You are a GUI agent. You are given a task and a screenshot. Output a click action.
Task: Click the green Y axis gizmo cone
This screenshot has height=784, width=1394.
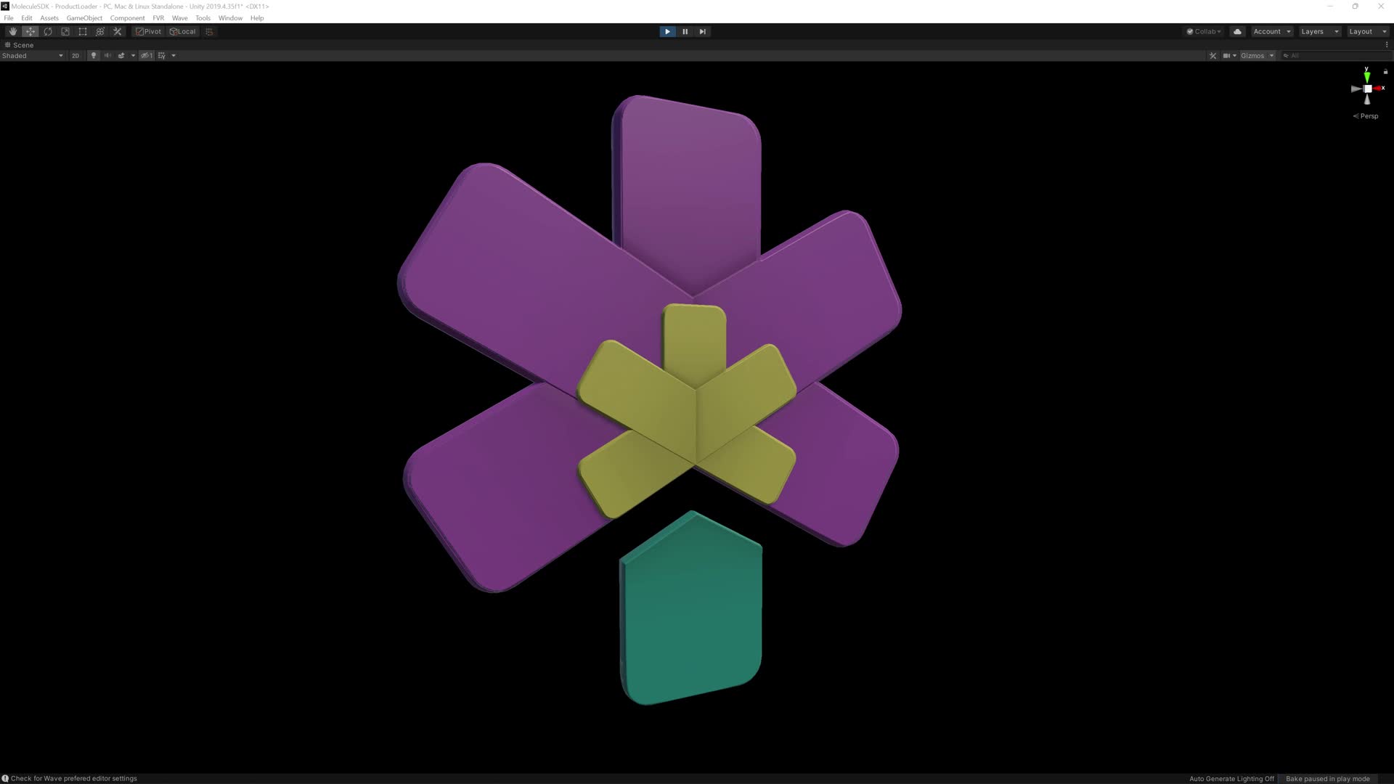click(x=1366, y=76)
